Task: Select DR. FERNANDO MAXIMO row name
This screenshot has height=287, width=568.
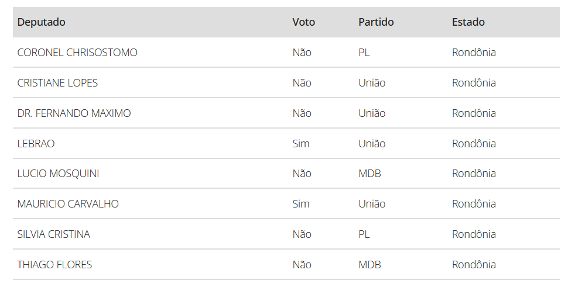Action: coord(74,113)
